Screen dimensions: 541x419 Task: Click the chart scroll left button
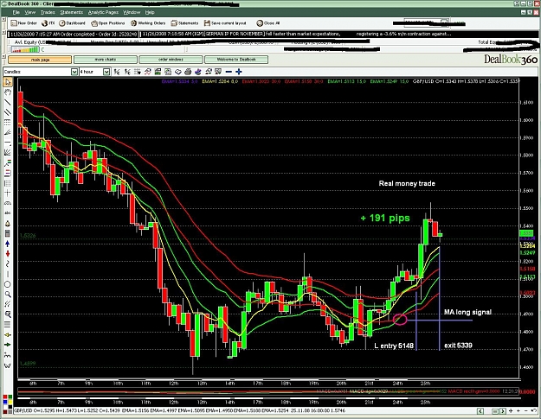pos(480,410)
